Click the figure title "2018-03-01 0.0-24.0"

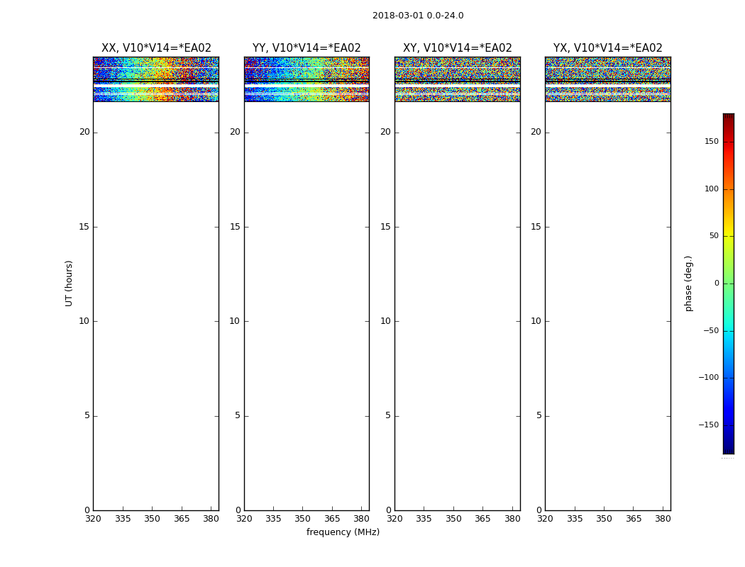418,16
